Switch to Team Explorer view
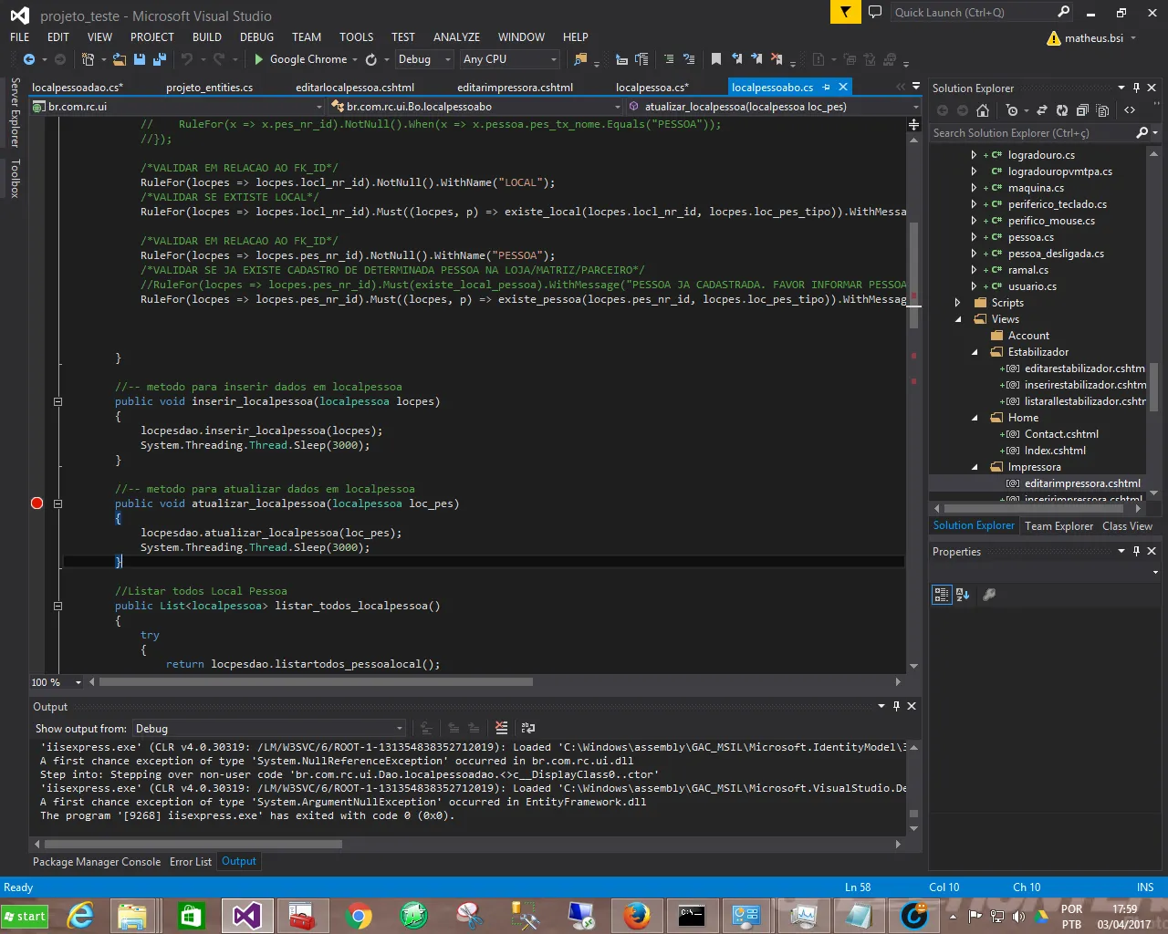 [1058, 526]
